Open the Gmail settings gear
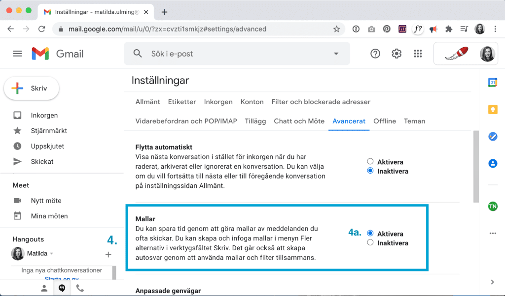This screenshot has width=505, height=296. pyautogui.click(x=397, y=53)
